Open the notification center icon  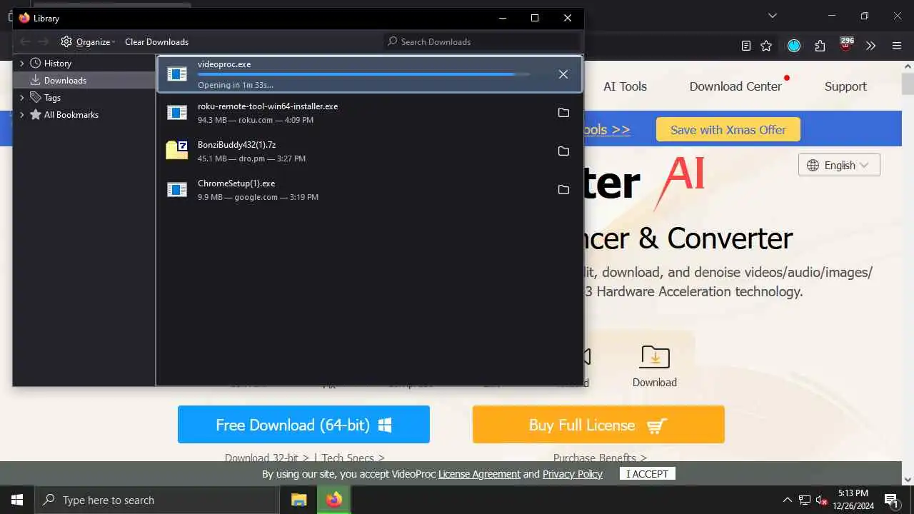[891, 500]
